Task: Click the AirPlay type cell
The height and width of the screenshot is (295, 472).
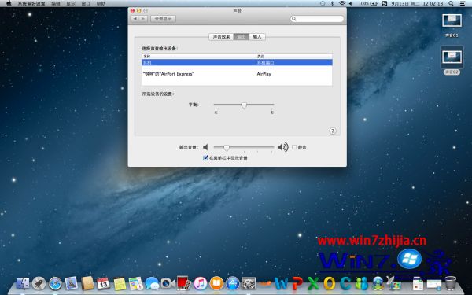Action: (264, 74)
